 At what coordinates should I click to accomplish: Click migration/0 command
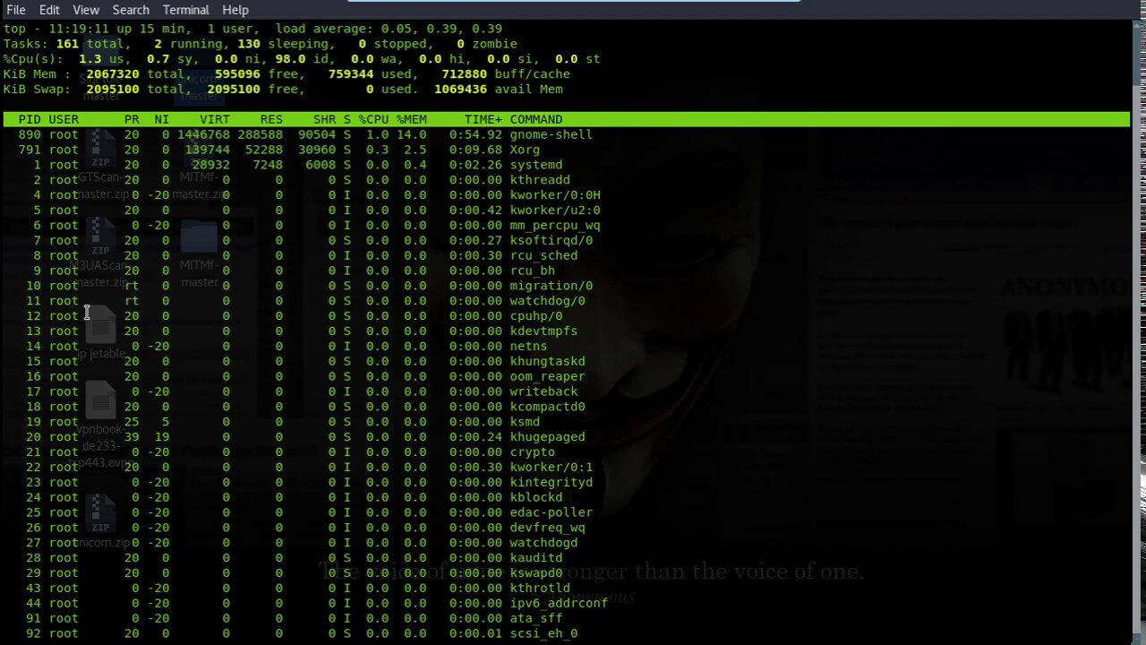(552, 286)
